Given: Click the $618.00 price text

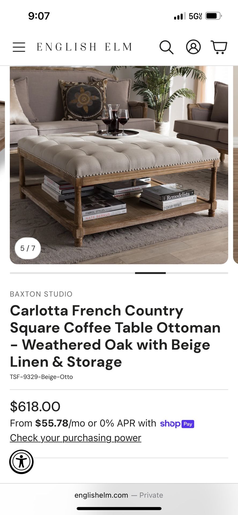Looking at the screenshot, I should [x=35, y=406].
